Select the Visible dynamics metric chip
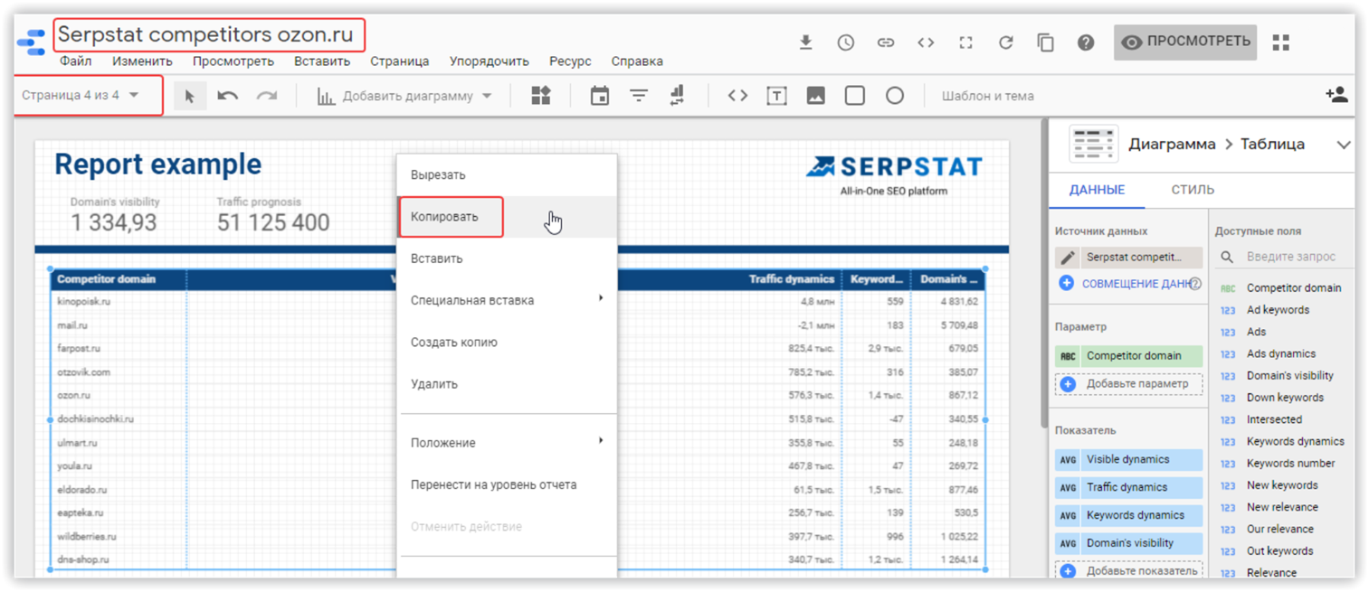Image resolution: width=1369 pixels, height=592 pixels. (x=1128, y=459)
